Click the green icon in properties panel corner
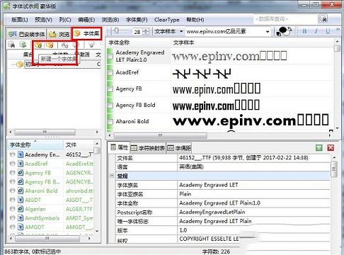This screenshot has height=255, width=344. [319, 148]
